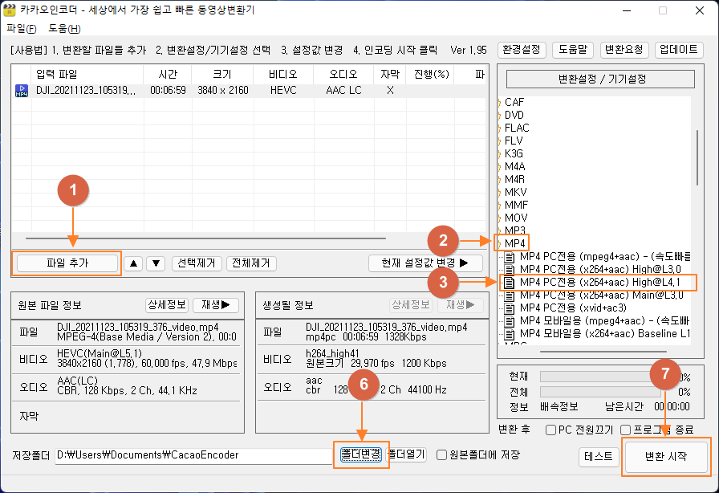Play source file with 재생 in 원본 파일 정보
This screenshot has width=719, height=493.
216,305
